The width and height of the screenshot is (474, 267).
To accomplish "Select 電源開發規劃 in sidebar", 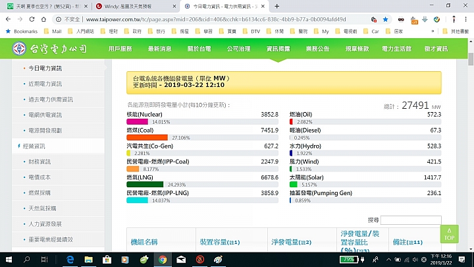I will (45, 131).
